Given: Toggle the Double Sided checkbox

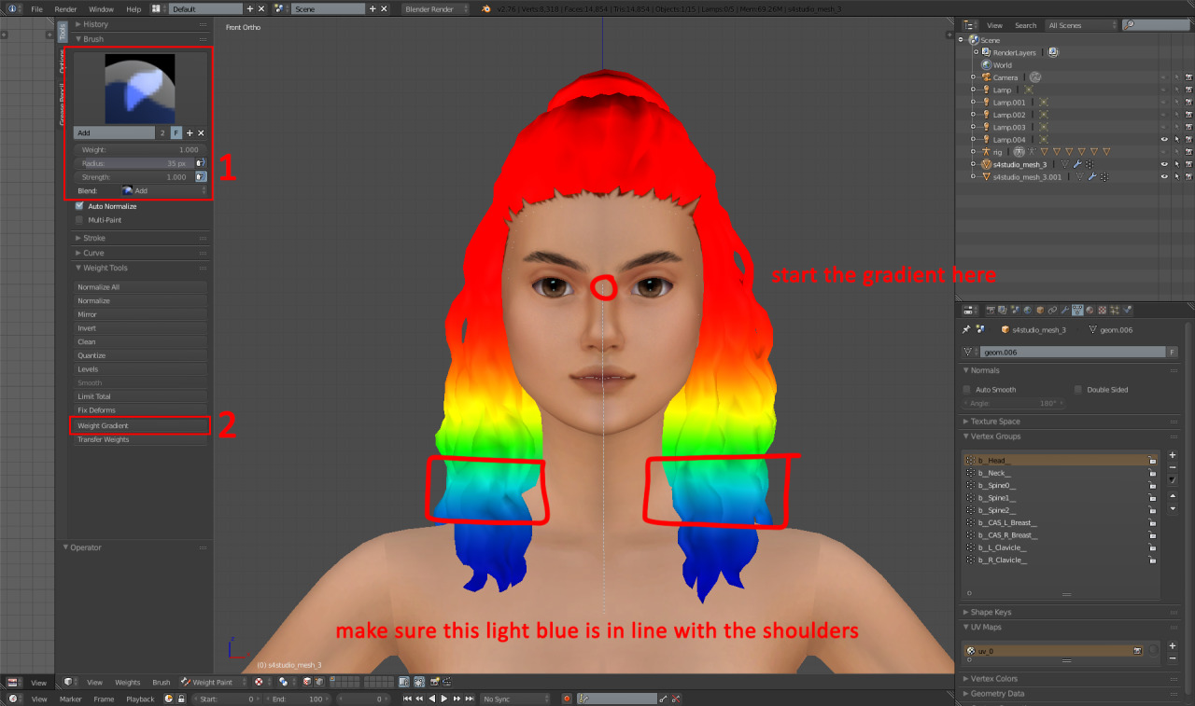Looking at the screenshot, I should tap(1078, 390).
